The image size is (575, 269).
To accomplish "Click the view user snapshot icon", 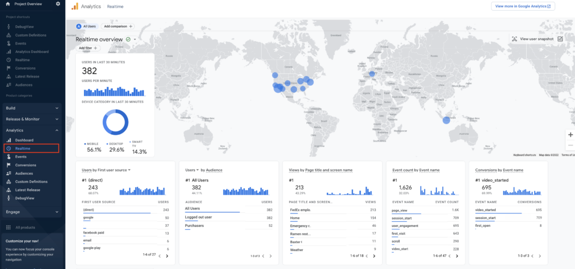I will 560,39.
